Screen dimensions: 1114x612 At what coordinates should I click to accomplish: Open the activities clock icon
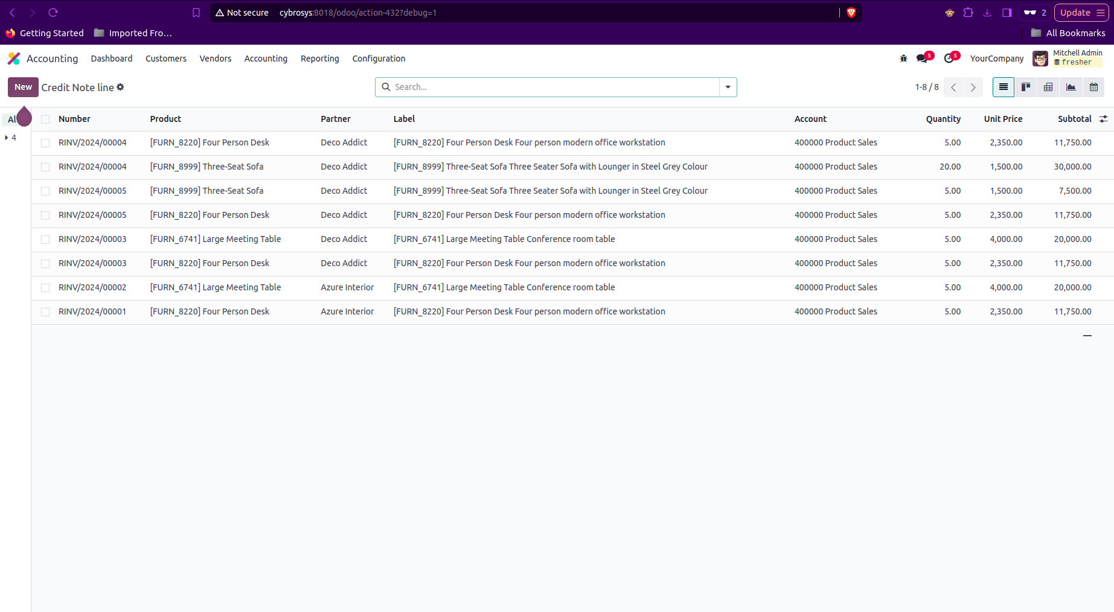pos(949,59)
